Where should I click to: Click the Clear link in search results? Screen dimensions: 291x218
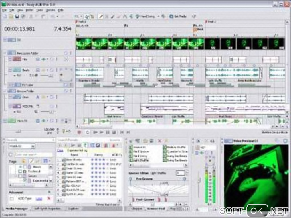pyautogui.click(x=60, y=150)
